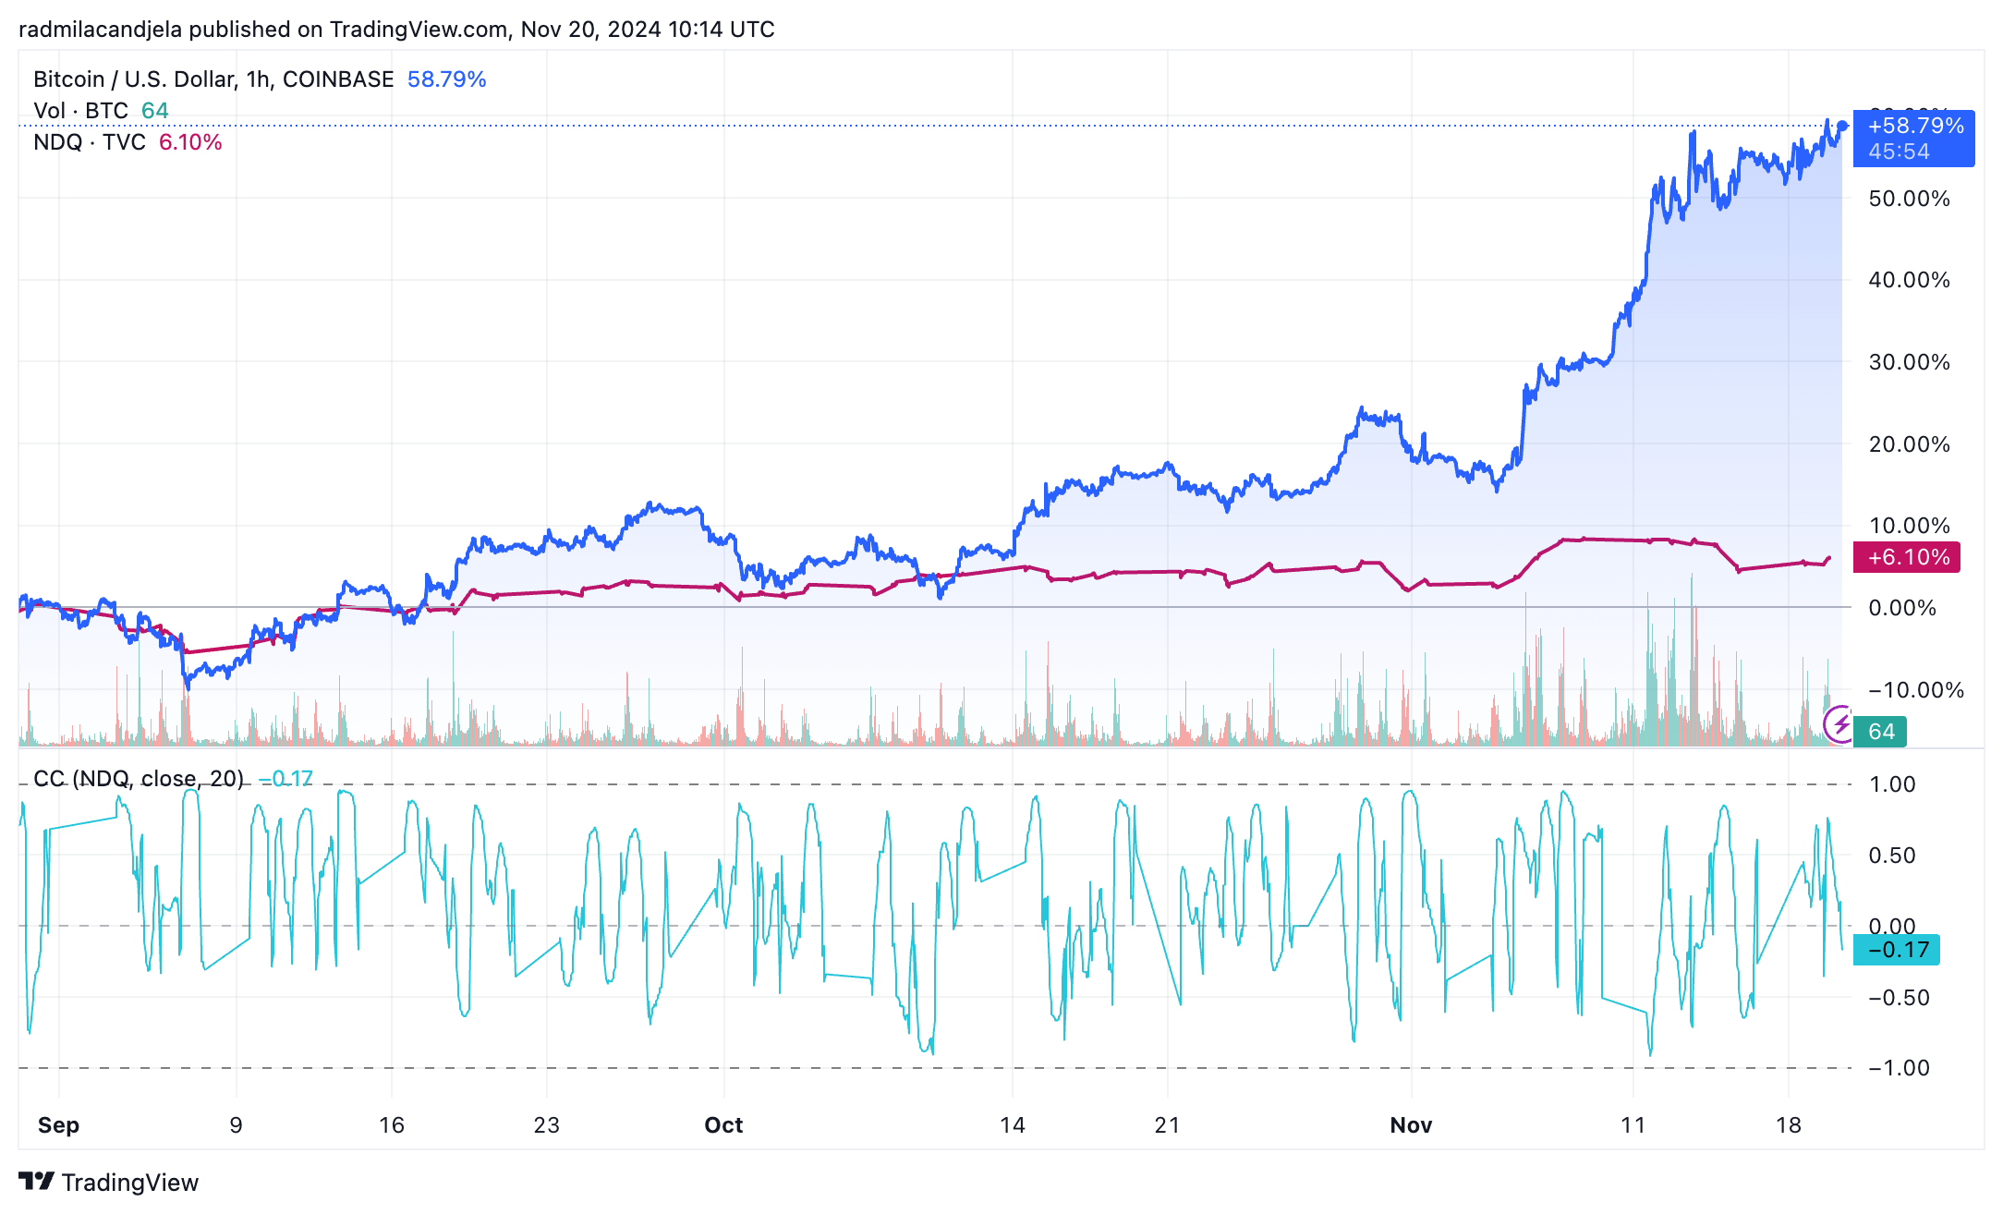2003x1214 pixels.
Task: Select the NDQ · TVC legend entry
Action: point(90,142)
